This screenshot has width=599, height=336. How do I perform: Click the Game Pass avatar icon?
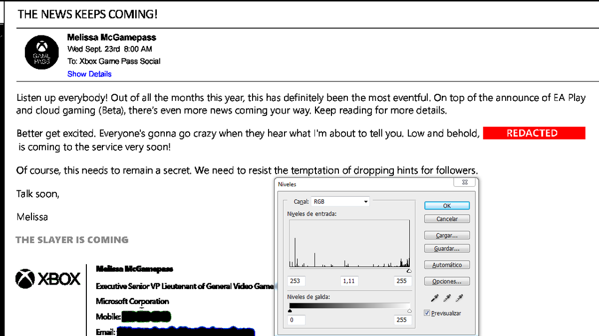point(42,52)
